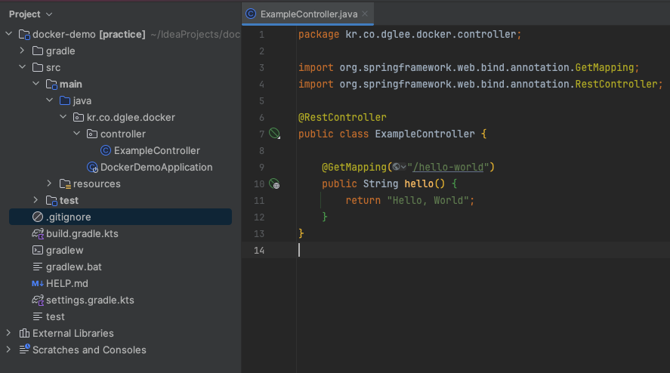Click the settings.gradle.kts Gradle icon
Image resolution: width=670 pixels, height=373 pixels.
pos(38,301)
